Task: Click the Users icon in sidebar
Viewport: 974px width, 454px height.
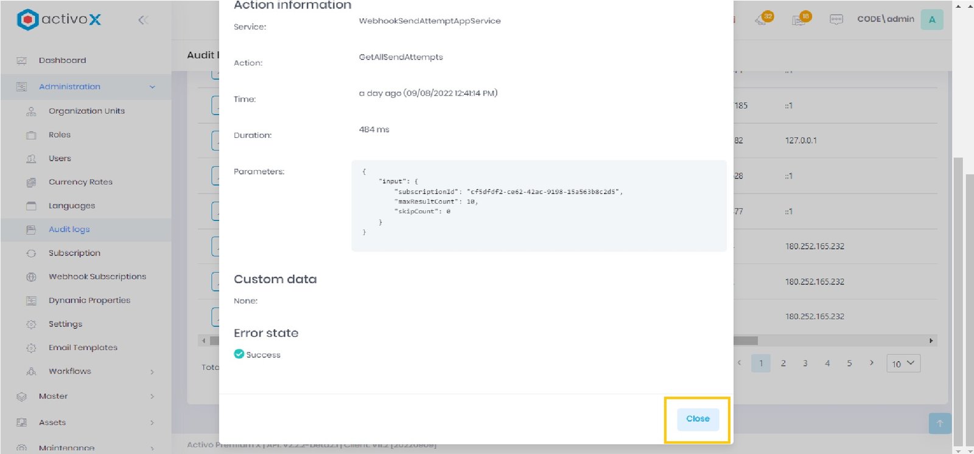Action: [x=32, y=159]
